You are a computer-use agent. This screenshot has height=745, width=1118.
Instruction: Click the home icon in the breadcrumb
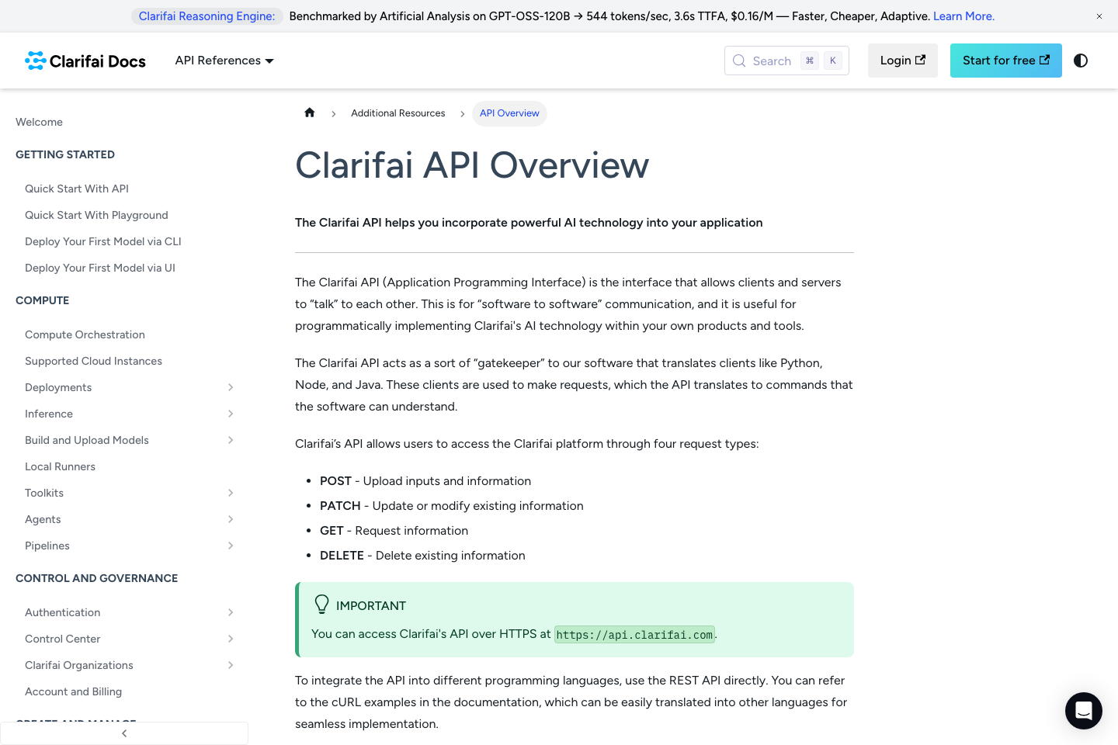[x=309, y=113]
